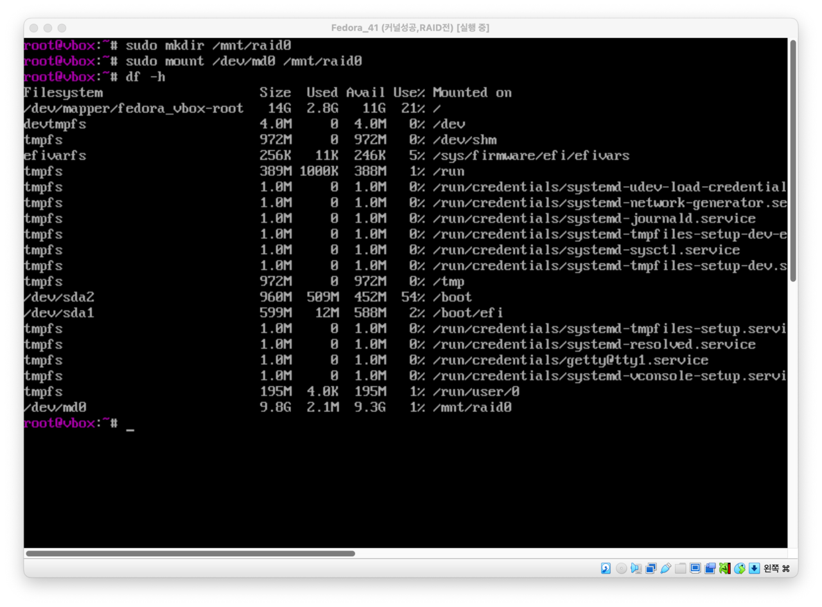Viewport: 822px width, 607px height.
Task: Click the USB devices icon
Action: click(x=665, y=568)
